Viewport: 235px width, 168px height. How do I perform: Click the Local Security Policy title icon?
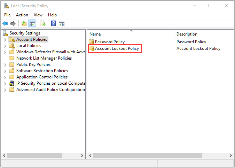[6, 6]
